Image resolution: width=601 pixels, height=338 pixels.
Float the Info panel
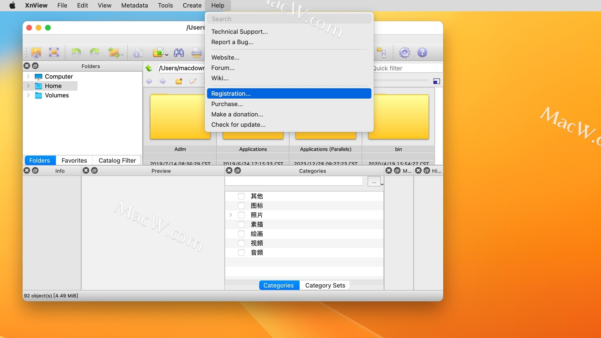pos(35,171)
